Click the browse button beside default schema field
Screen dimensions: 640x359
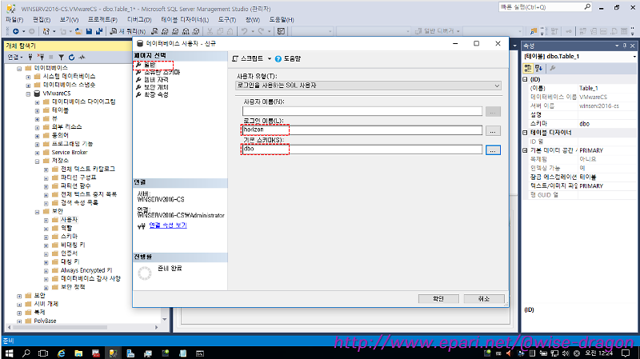[x=493, y=150]
